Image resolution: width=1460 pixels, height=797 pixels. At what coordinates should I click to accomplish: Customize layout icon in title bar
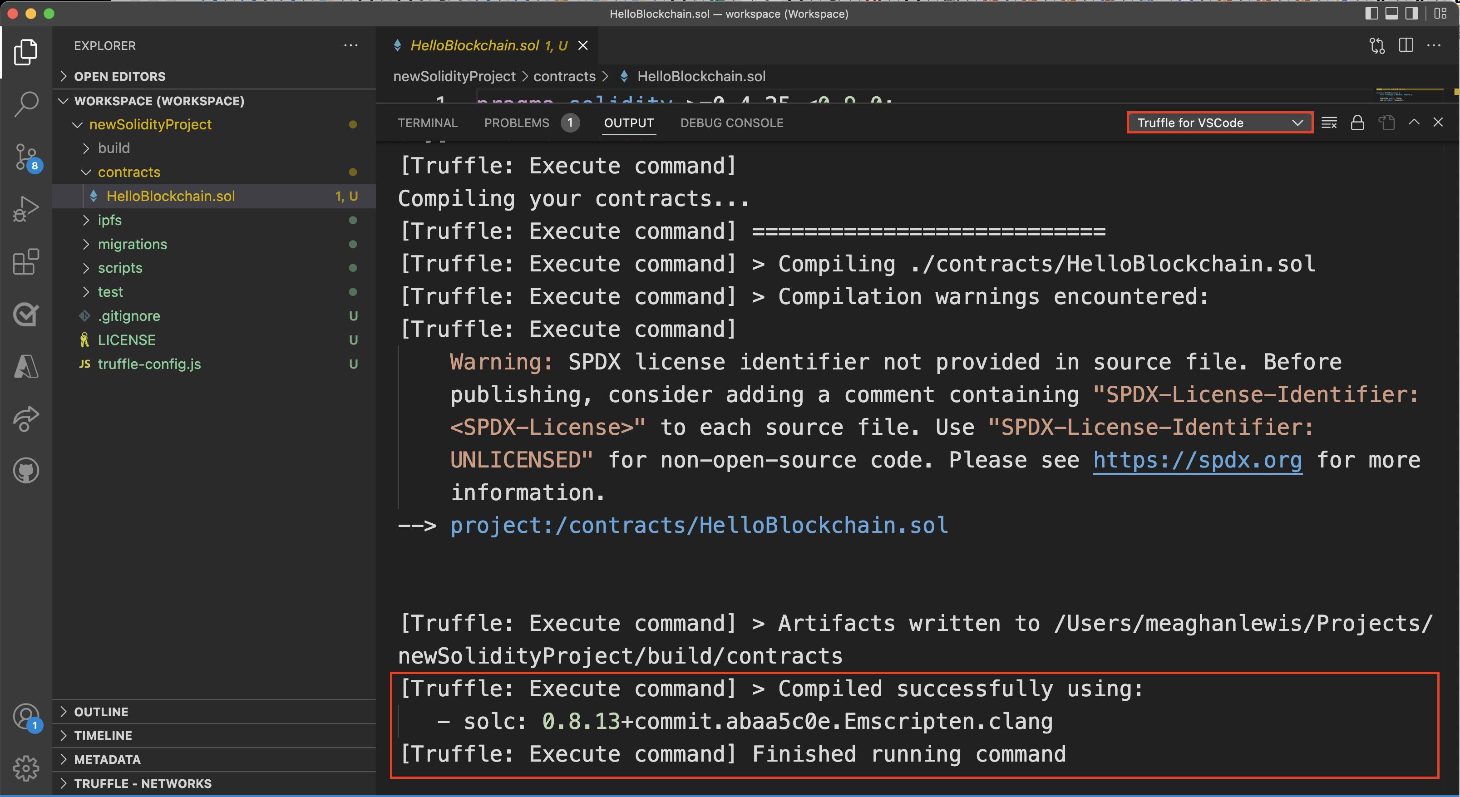click(x=1440, y=14)
